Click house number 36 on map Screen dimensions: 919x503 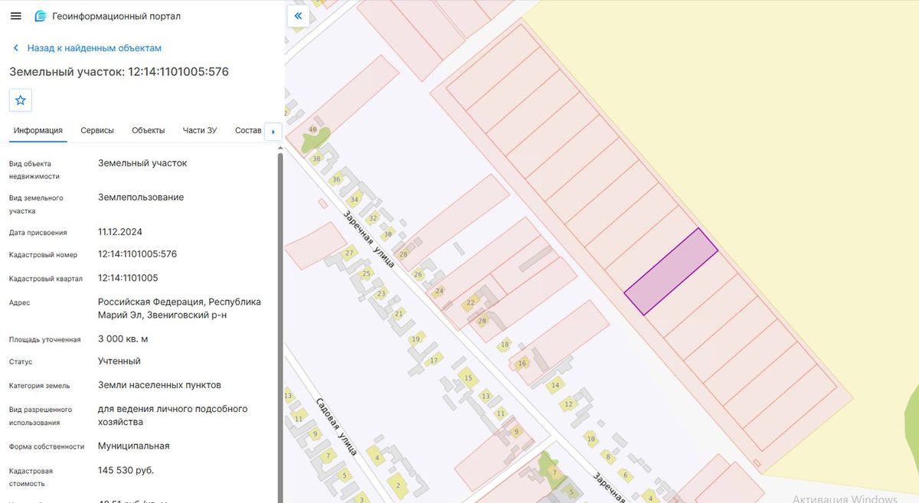[x=336, y=180]
